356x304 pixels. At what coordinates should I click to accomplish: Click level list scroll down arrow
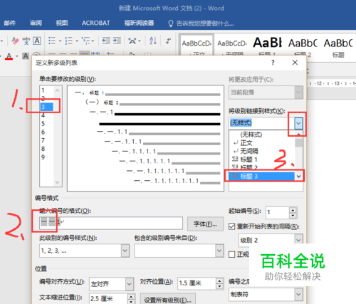[58, 182]
